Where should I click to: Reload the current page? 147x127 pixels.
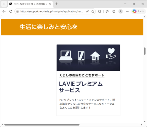click(x=11, y=11)
